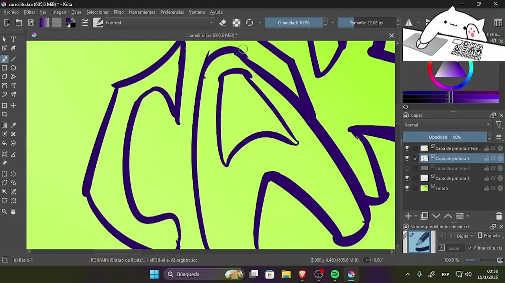Open Capas panel options hamburger menu
The image size is (505, 283).
coord(499,137)
